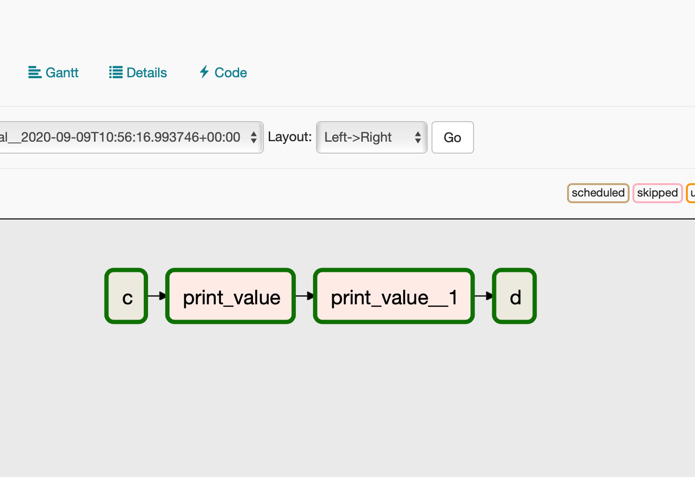Open the DAG run date dropdown

coord(131,137)
